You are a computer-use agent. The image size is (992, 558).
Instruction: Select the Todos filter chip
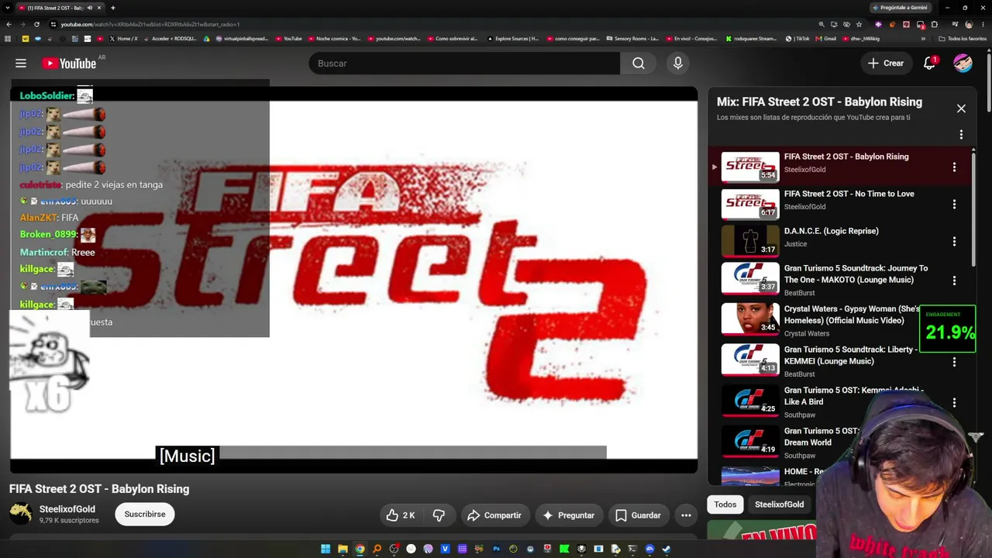point(725,505)
